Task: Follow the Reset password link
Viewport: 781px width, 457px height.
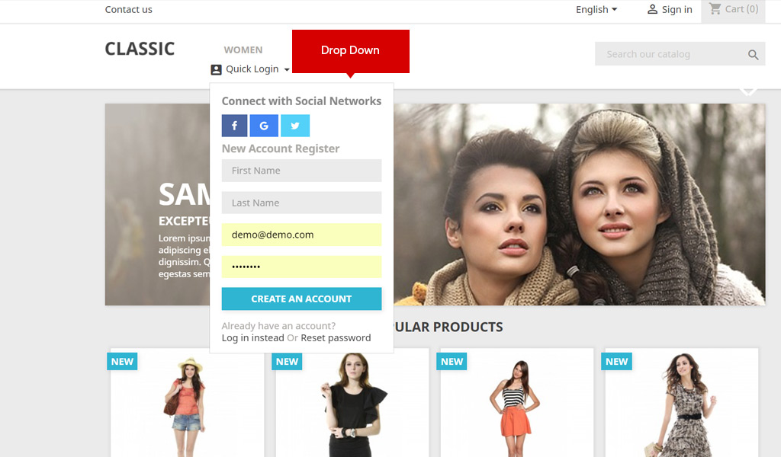Action: [x=336, y=337]
